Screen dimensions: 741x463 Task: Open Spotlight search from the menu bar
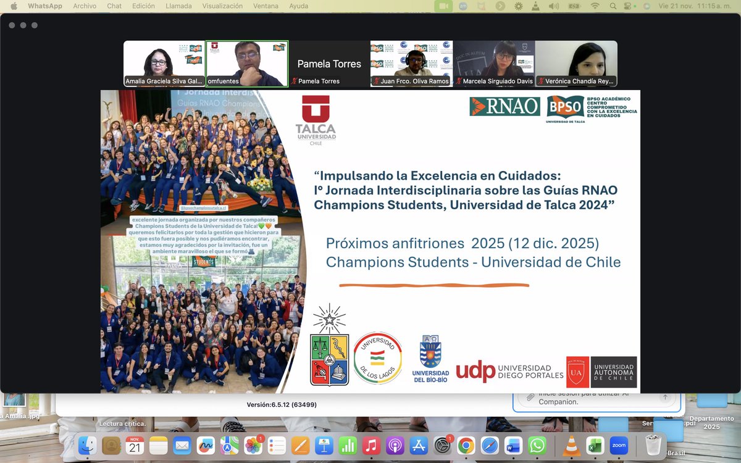pyautogui.click(x=613, y=6)
